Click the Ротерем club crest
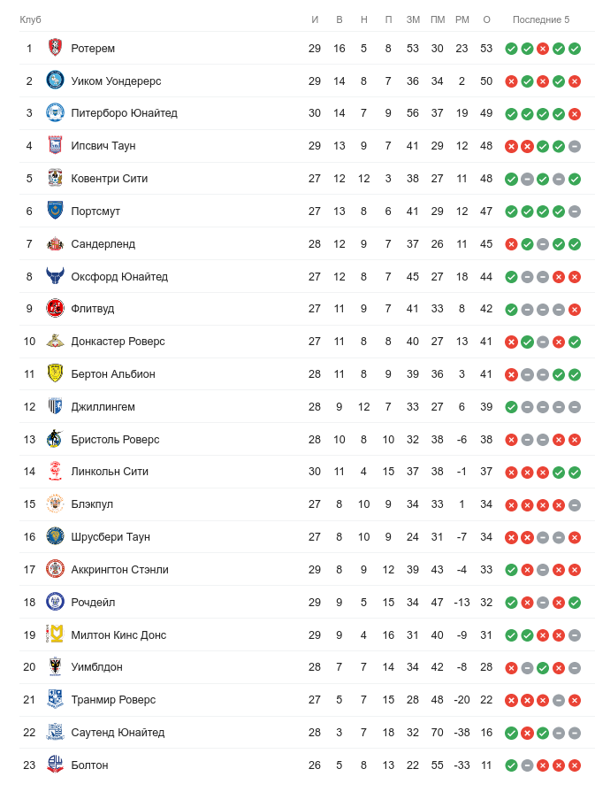This screenshot has height=792, width=595. click(x=55, y=48)
